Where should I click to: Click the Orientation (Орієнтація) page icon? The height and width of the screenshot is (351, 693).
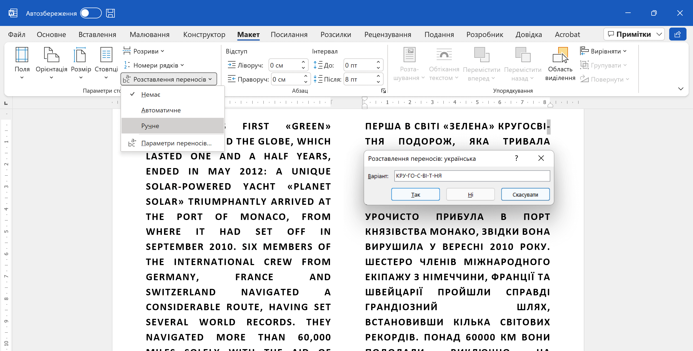coord(51,55)
